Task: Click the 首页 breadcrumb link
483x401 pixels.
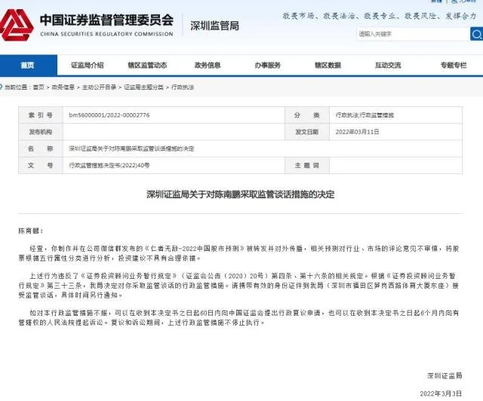Action: coord(38,87)
